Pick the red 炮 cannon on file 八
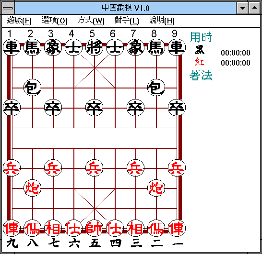262x254 pixels. [x=33, y=188]
